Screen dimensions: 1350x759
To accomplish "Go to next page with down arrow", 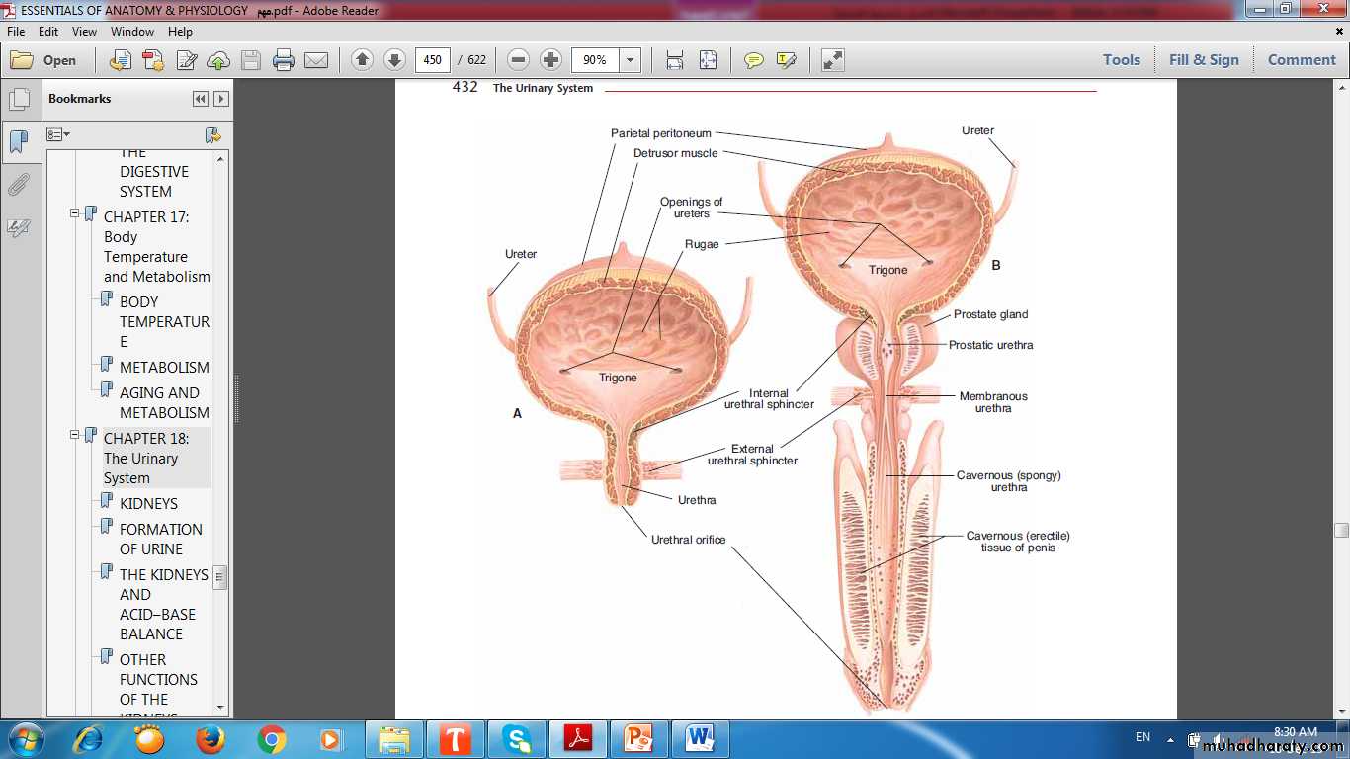I will (394, 60).
